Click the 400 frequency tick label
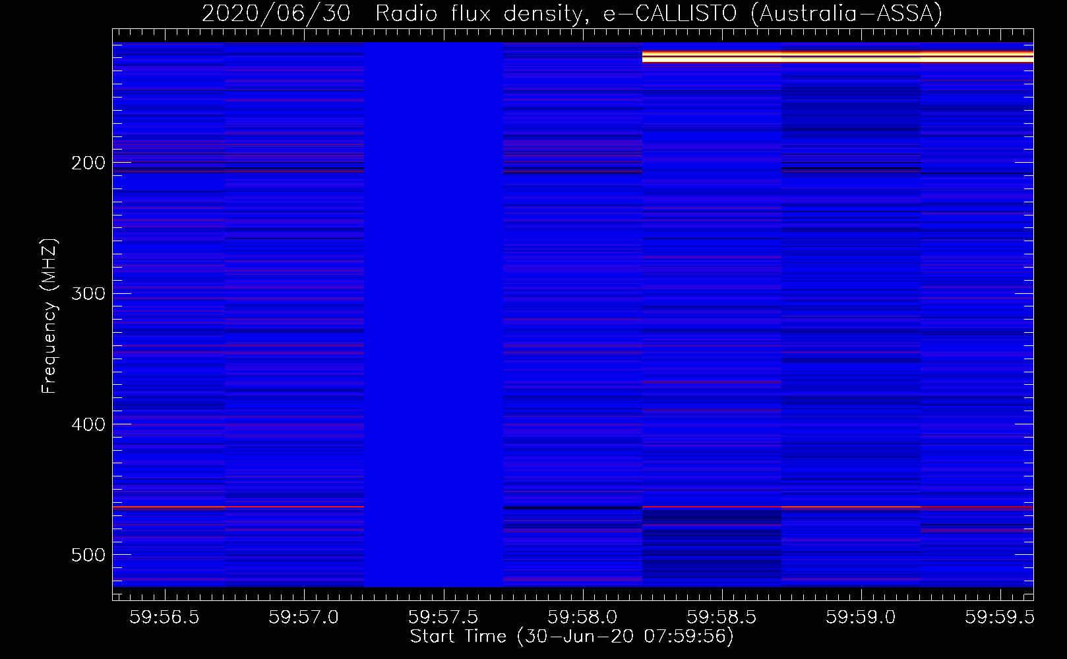 point(88,424)
